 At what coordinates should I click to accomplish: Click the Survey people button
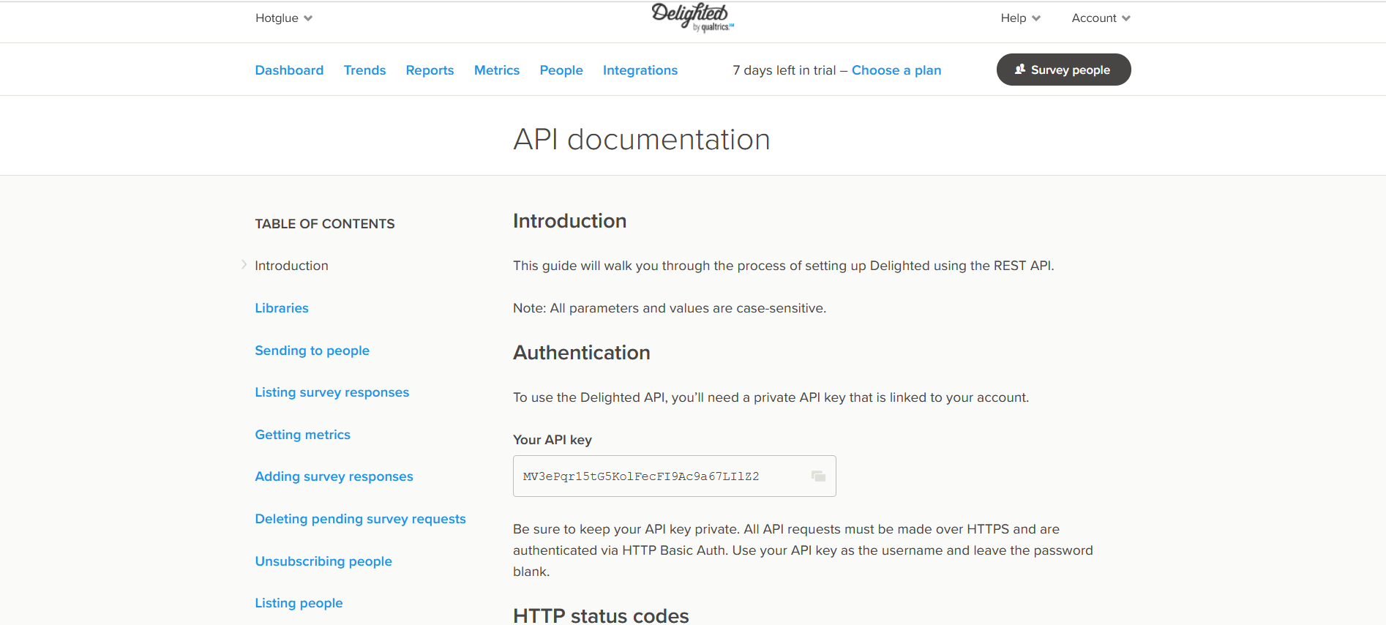pyautogui.click(x=1063, y=70)
